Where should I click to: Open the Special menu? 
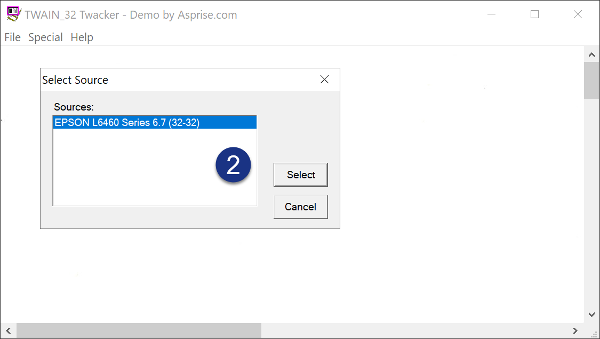[45, 37]
